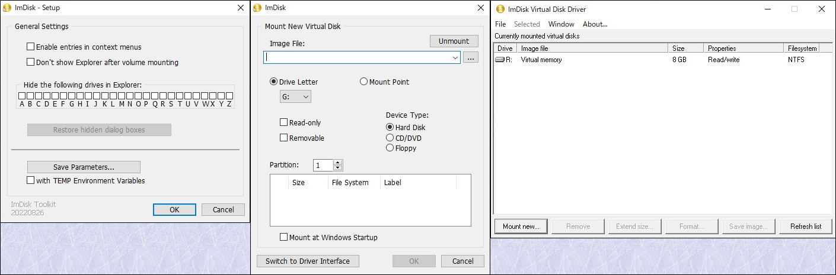Enable the Removable checkbox
The width and height of the screenshot is (836, 275).
tap(283, 138)
